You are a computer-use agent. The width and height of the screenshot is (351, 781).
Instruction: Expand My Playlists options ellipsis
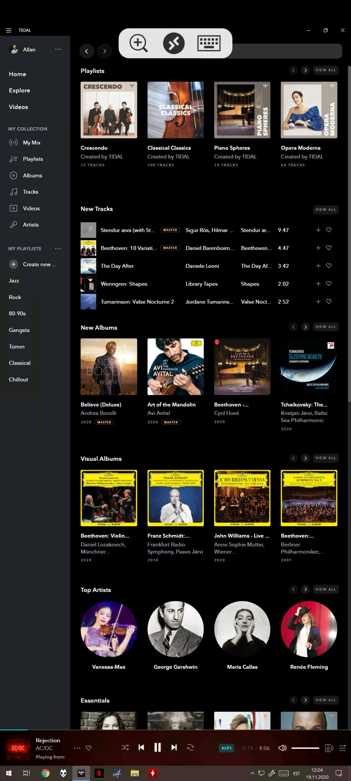point(58,249)
